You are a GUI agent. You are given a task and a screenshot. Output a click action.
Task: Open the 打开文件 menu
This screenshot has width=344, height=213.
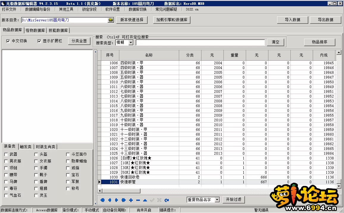(9, 9)
